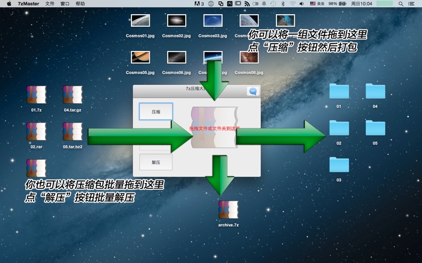422x263 pixels.
Task: Click the file name Cosmos06.jpg
Action: (177, 73)
